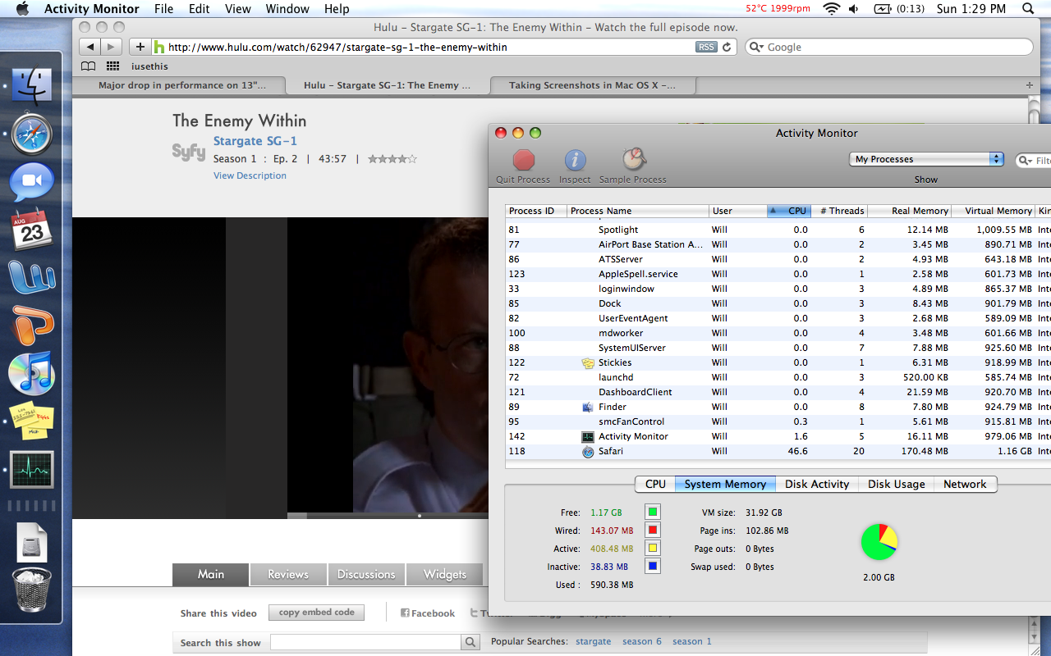
Task: Click the RSS badge in the address bar
Action: coord(706,48)
